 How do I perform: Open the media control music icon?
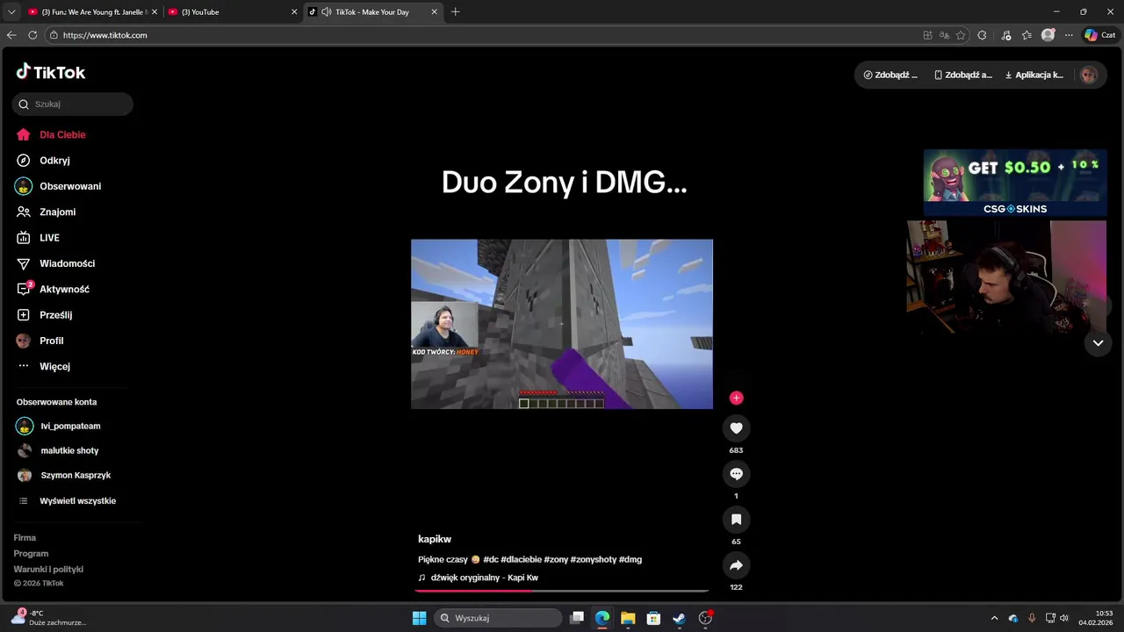click(1006, 35)
